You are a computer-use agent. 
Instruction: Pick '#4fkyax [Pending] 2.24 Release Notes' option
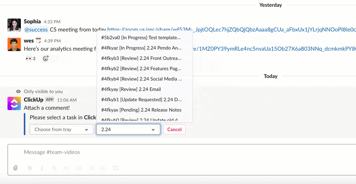pyautogui.click(x=141, y=110)
